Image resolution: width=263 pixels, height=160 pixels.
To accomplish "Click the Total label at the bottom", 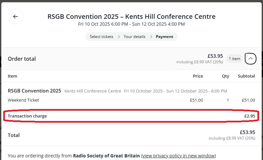I will (14, 135).
